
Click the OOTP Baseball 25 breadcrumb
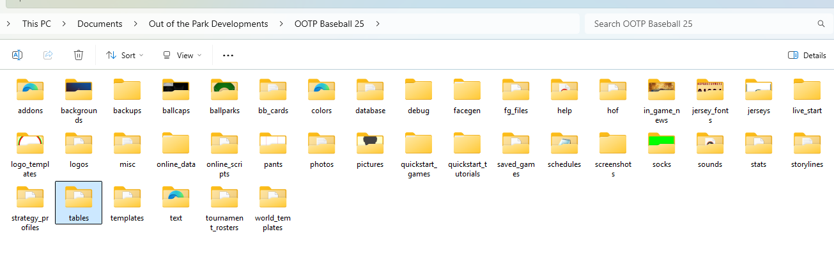pos(329,24)
